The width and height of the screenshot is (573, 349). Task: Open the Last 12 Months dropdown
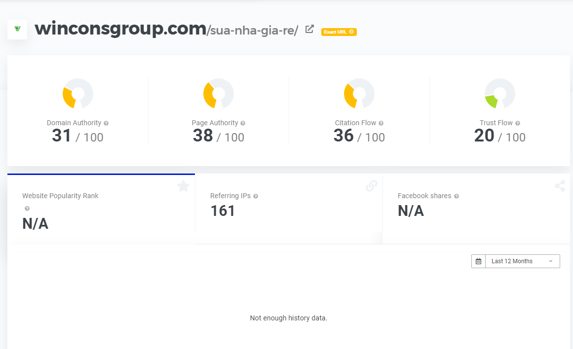[x=522, y=261]
